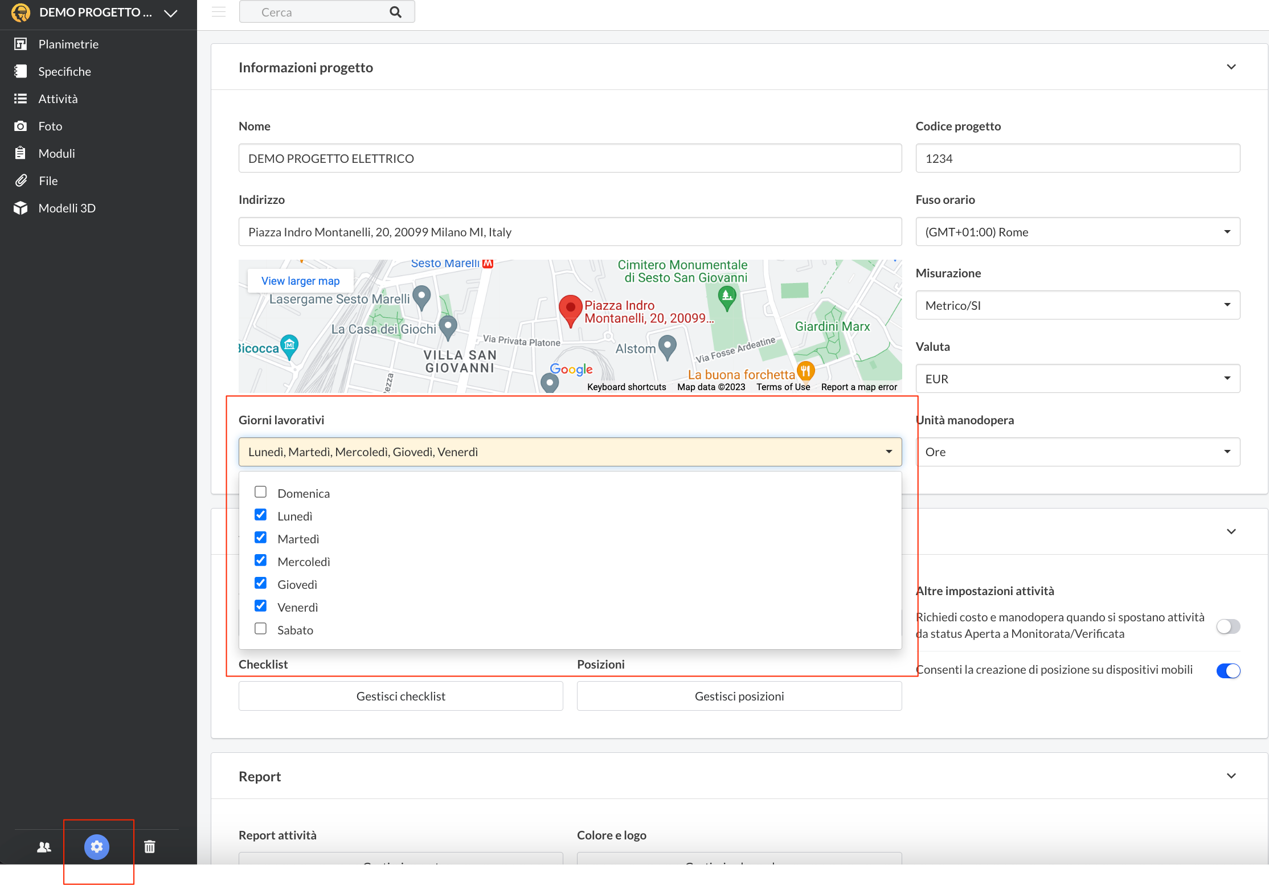Screen dimensions: 1269x885
Task: Close the Giorni lavorativi dropdown
Action: click(570, 452)
